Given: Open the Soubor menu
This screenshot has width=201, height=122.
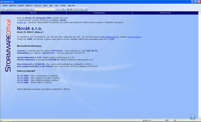Looking at the screenshot, I should [5, 6].
